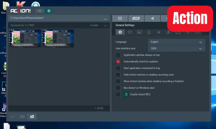Tick 'Show Action! window when desktop recording is finished'
This screenshot has height=129, width=216.
(118, 81)
